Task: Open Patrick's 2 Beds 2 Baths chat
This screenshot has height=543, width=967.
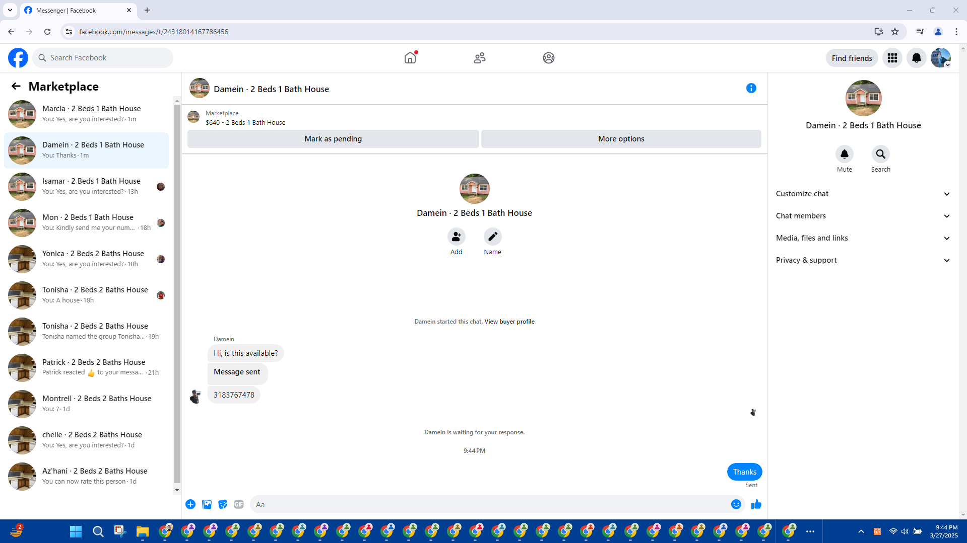Action: point(87,368)
